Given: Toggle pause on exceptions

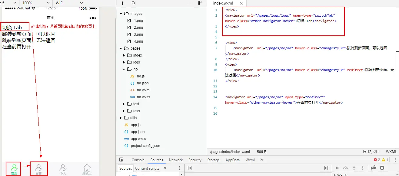Looking at the screenshot, I should 382,168.
